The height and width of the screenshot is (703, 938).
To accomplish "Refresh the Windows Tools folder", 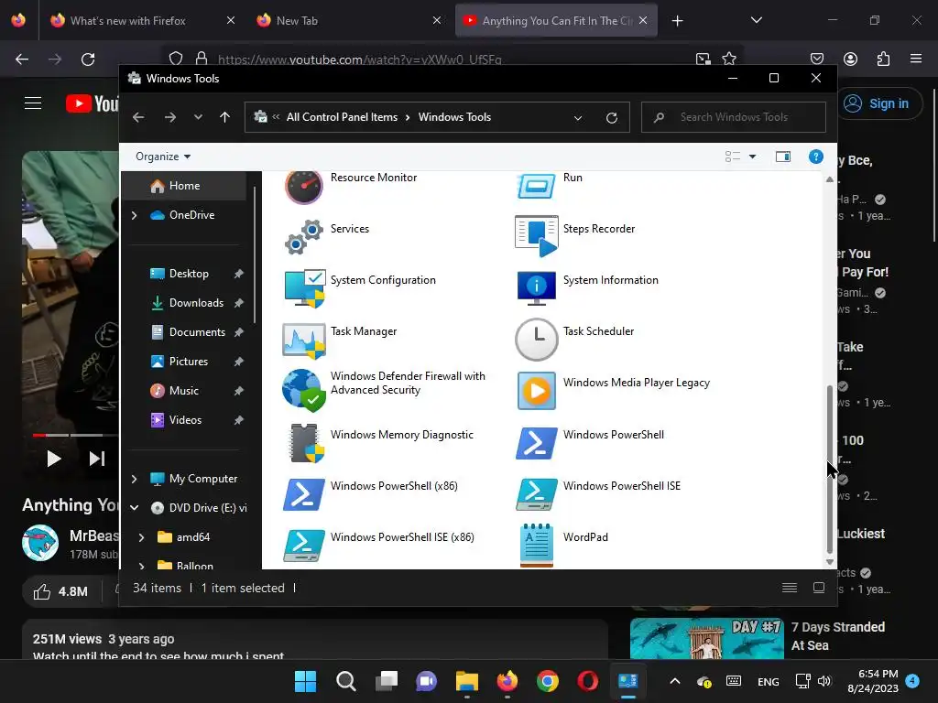I will pos(611,118).
